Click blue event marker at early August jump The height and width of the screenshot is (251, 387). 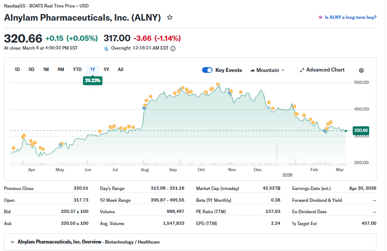144,108
